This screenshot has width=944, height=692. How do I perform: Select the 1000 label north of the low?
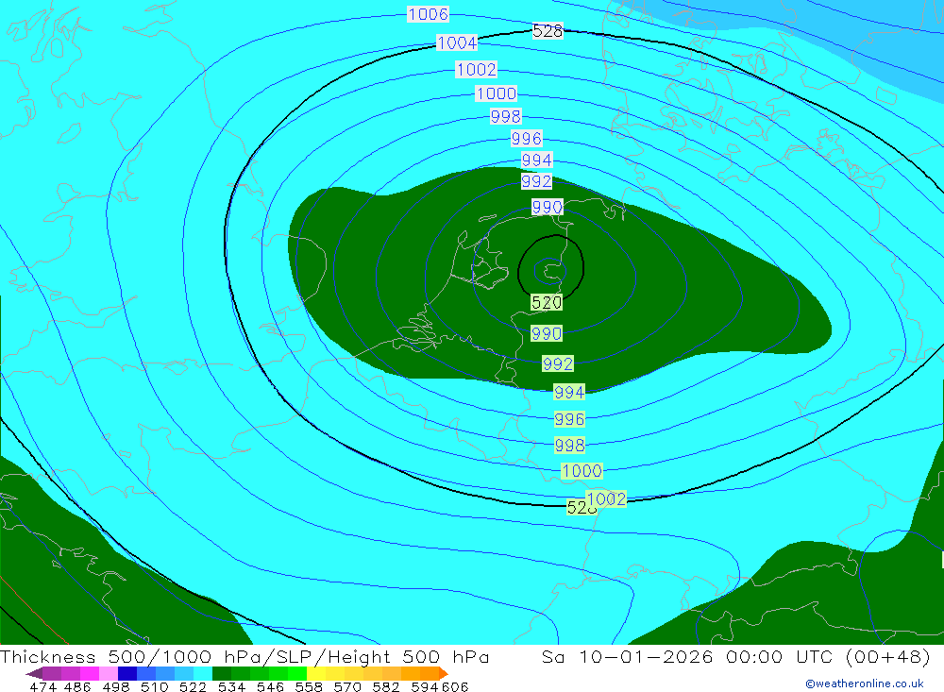(x=497, y=93)
